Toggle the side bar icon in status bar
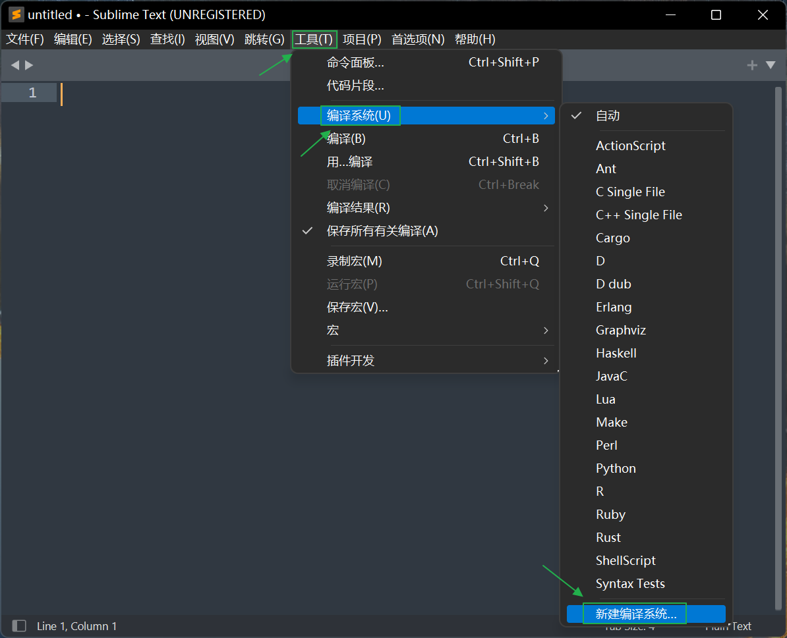The image size is (787, 638). point(19,625)
